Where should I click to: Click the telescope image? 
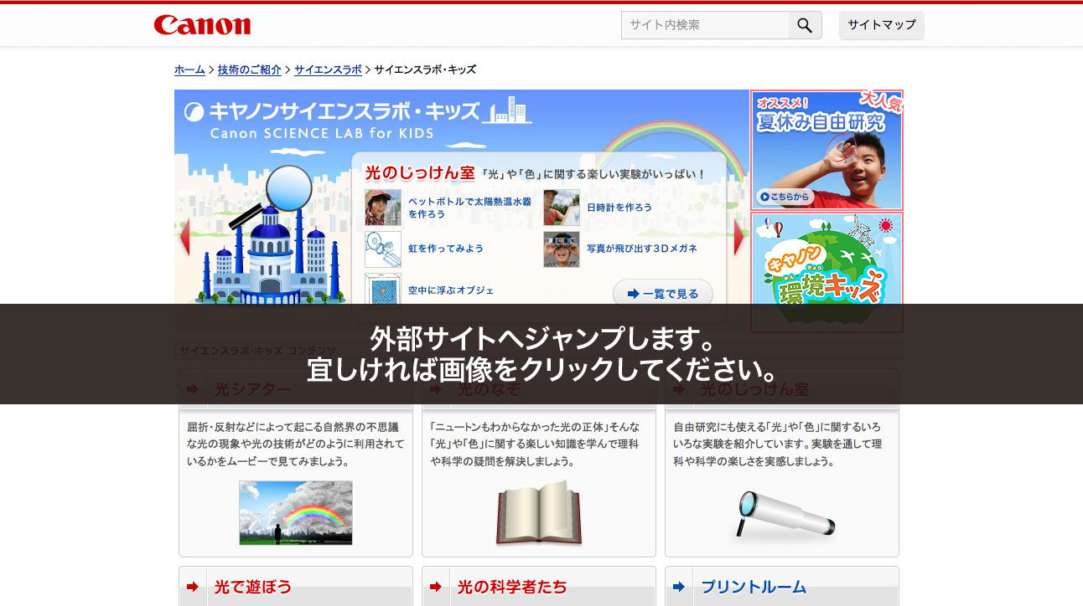[786, 513]
